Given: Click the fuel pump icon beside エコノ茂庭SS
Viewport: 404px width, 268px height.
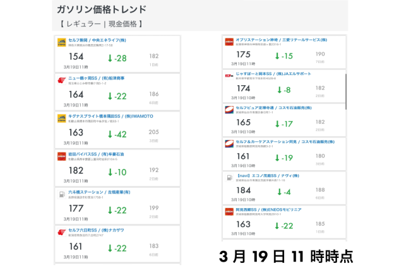Looking at the screenshot, I should pos(230,177).
